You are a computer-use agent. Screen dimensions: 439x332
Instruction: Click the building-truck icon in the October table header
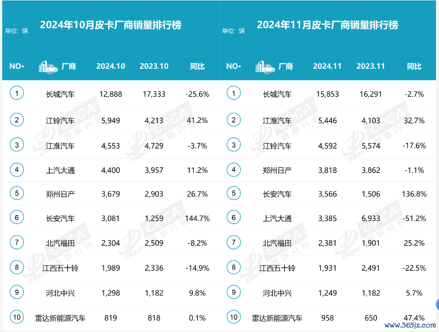pyautogui.click(x=48, y=67)
